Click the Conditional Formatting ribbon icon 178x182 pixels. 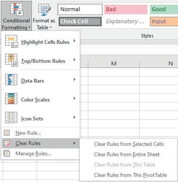[x=16, y=9]
